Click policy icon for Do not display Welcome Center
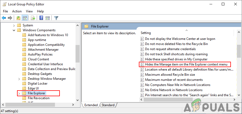Viewport: 242px width, 114px height. 142,39
